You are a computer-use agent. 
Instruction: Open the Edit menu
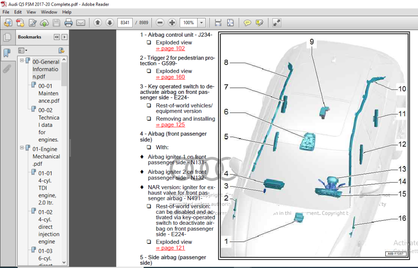click(x=18, y=12)
